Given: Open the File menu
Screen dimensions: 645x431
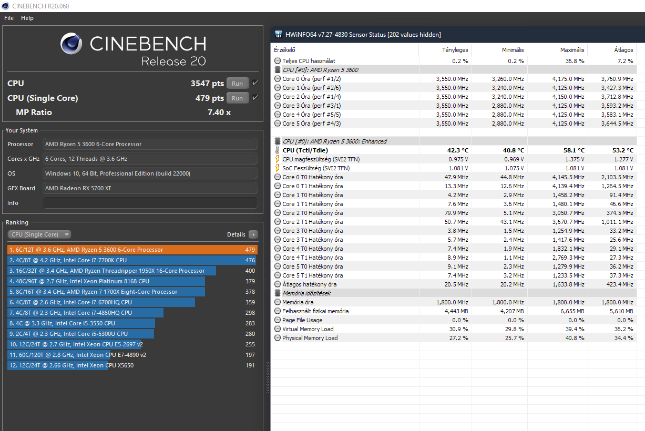Looking at the screenshot, I should click(9, 18).
